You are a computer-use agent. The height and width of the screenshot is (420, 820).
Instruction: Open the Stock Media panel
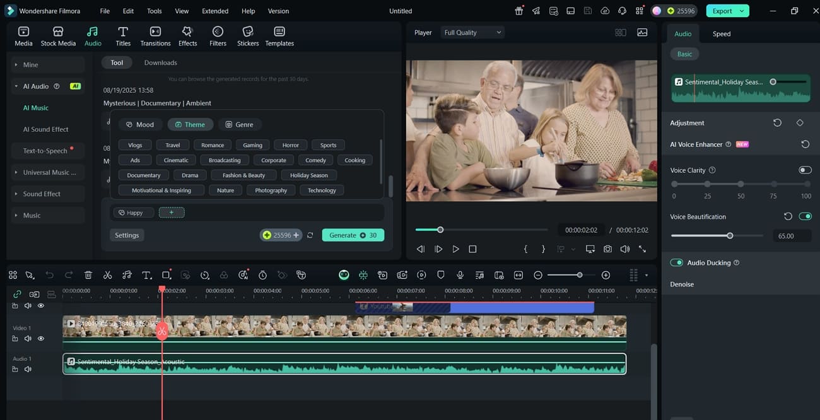[x=58, y=37]
